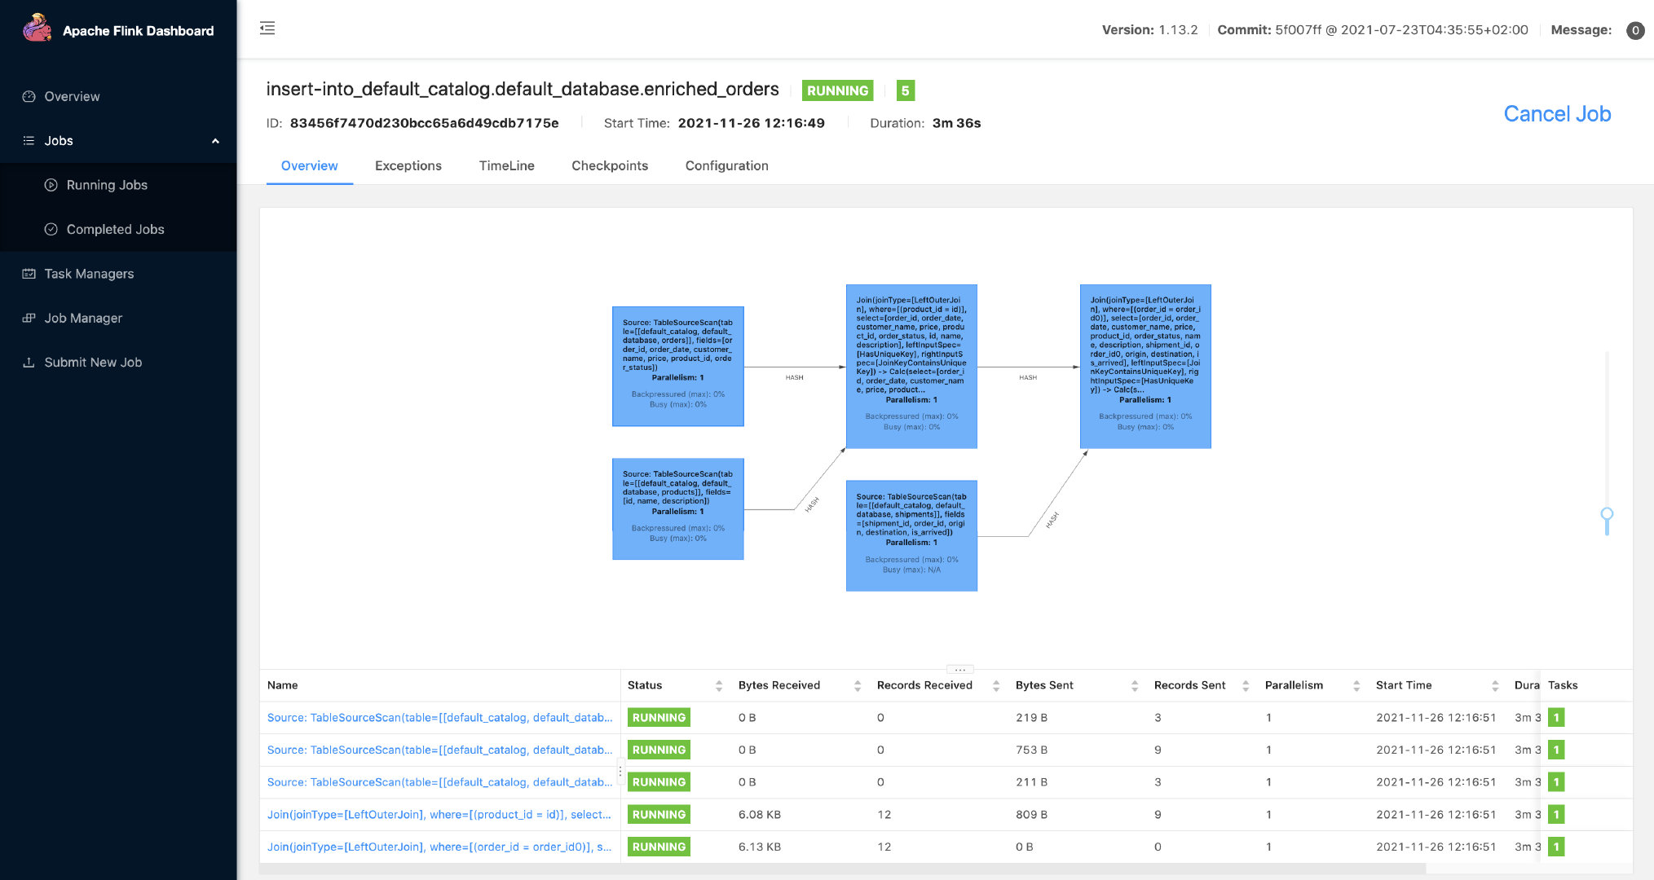Open the Job Manager page
This screenshot has height=880, width=1654.
pyautogui.click(x=83, y=318)
